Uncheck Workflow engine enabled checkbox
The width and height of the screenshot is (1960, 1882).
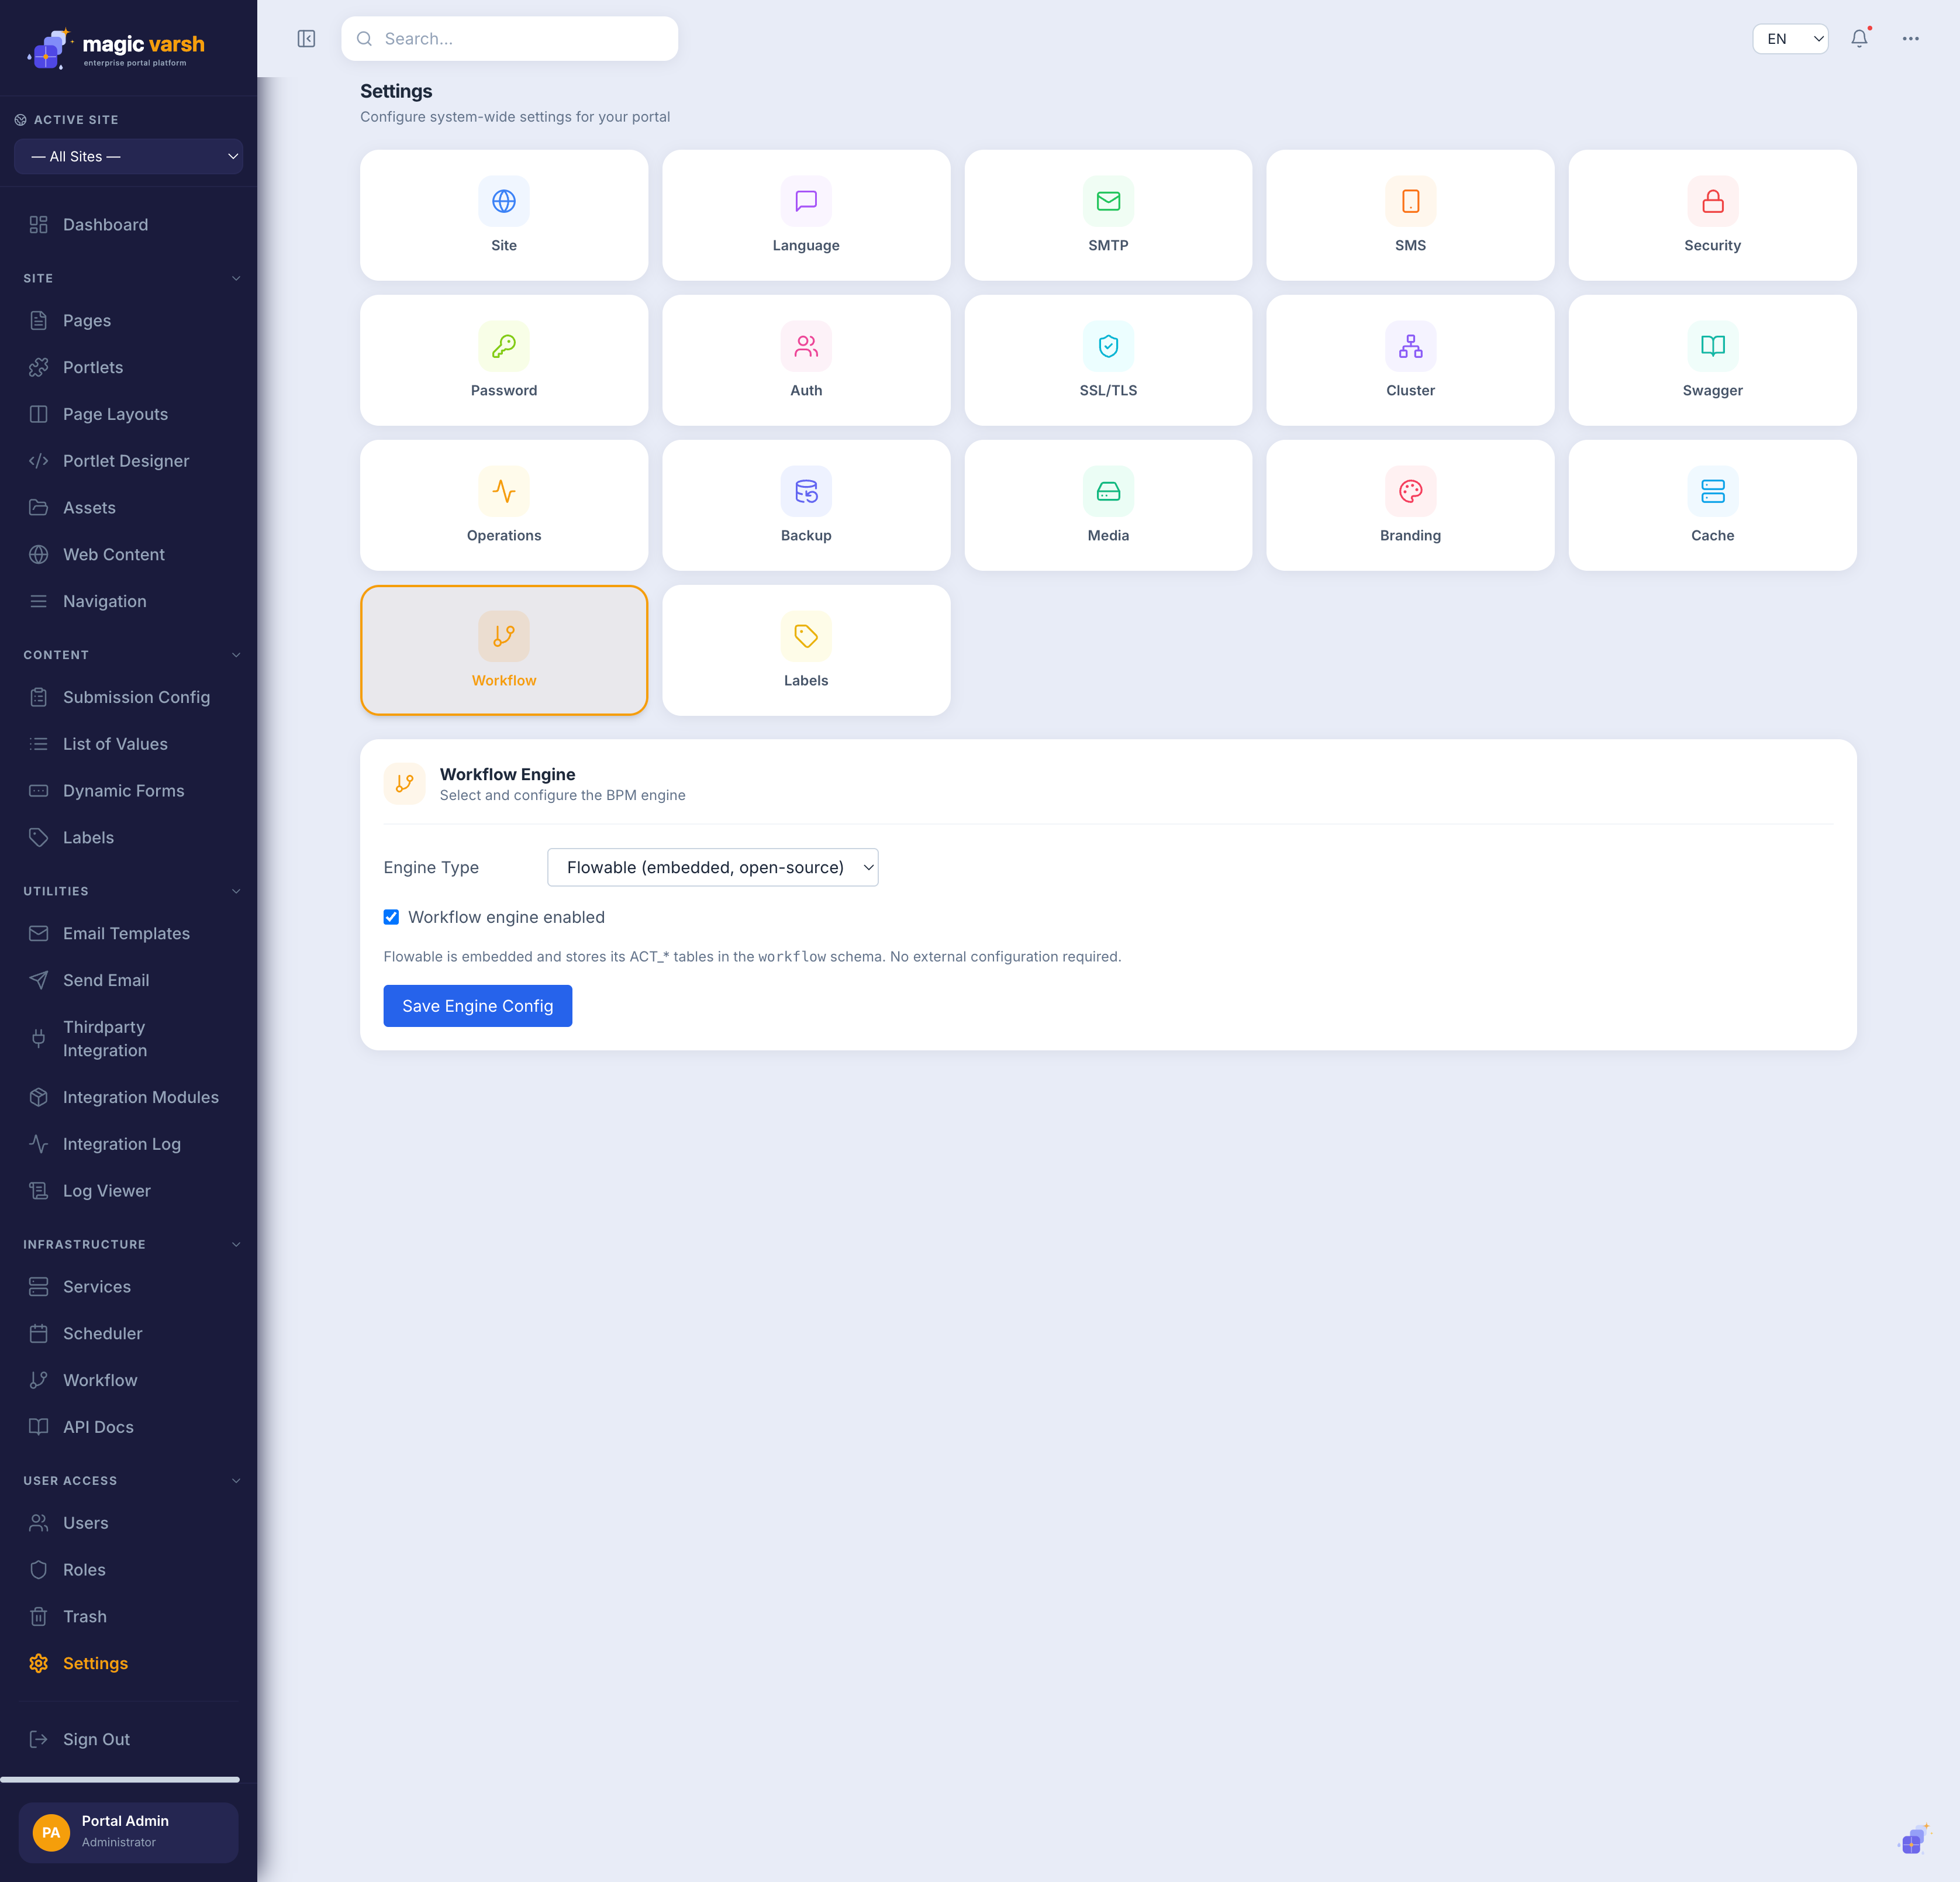click(x=391, y=917)
